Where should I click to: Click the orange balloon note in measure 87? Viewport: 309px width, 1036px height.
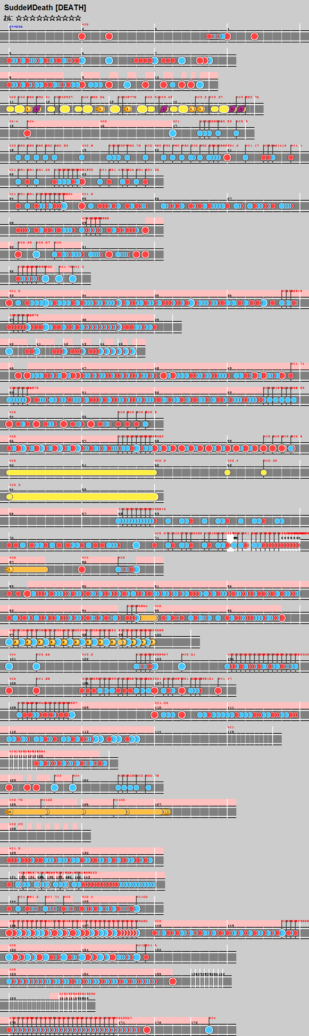click(26, 569)
